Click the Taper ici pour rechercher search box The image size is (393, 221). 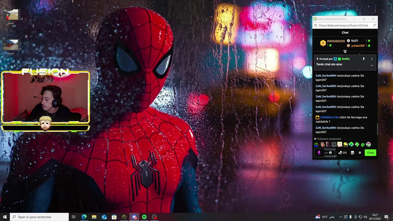(39, 217)
